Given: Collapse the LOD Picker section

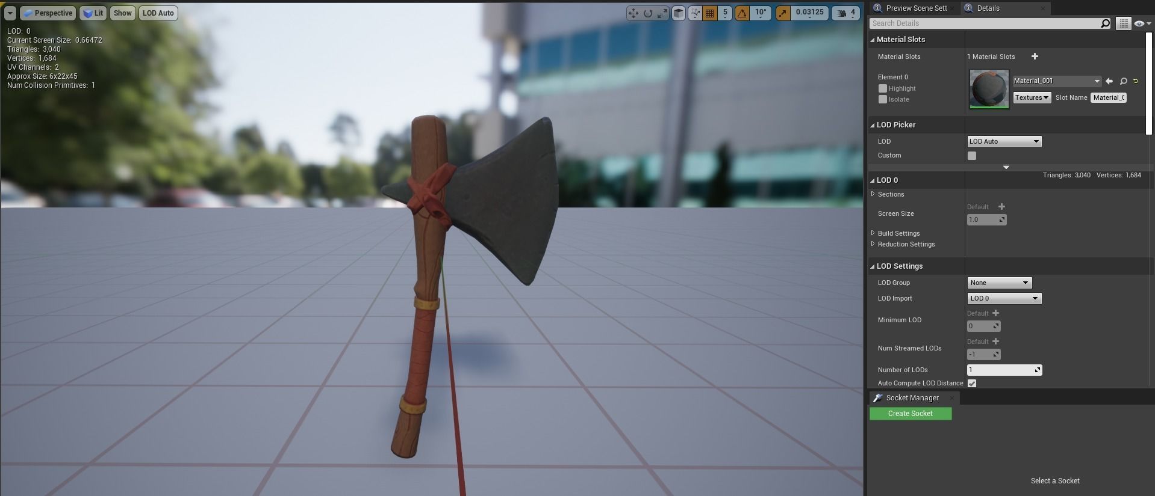Looking at the screenshot, I should click(872, 125).
